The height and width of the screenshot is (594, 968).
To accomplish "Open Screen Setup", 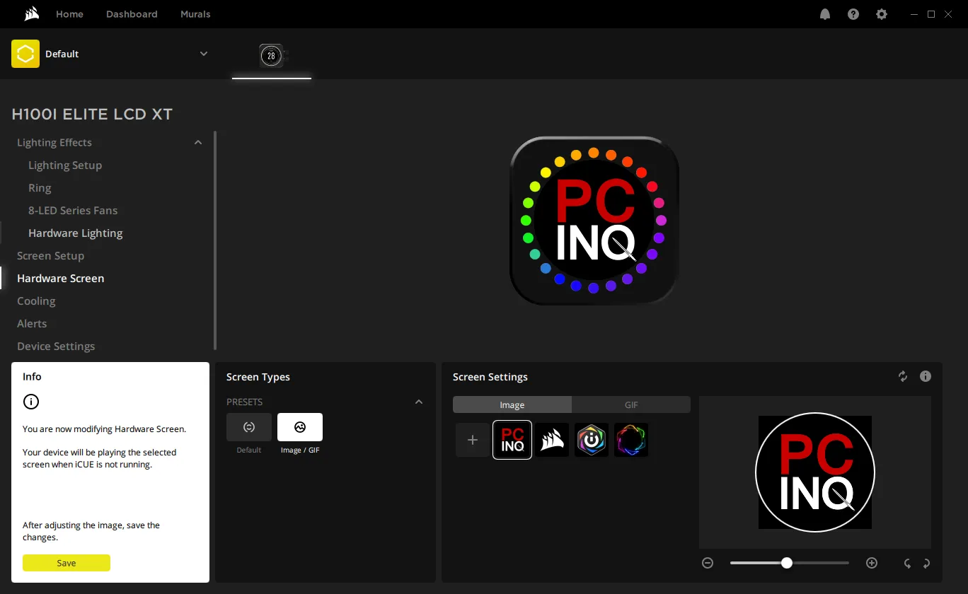I will pyautogui.click(x=50, y=255).
